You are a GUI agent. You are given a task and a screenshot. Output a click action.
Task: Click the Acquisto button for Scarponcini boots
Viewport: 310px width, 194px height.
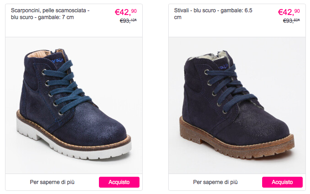tap(119, 182)
